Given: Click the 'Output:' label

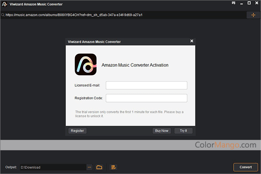Looking at the screenshot, I should (11, 167).
